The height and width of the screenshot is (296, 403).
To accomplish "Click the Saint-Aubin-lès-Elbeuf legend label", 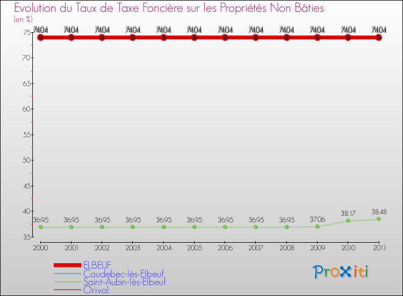I will pyautogui.click(x=125, y=282).
